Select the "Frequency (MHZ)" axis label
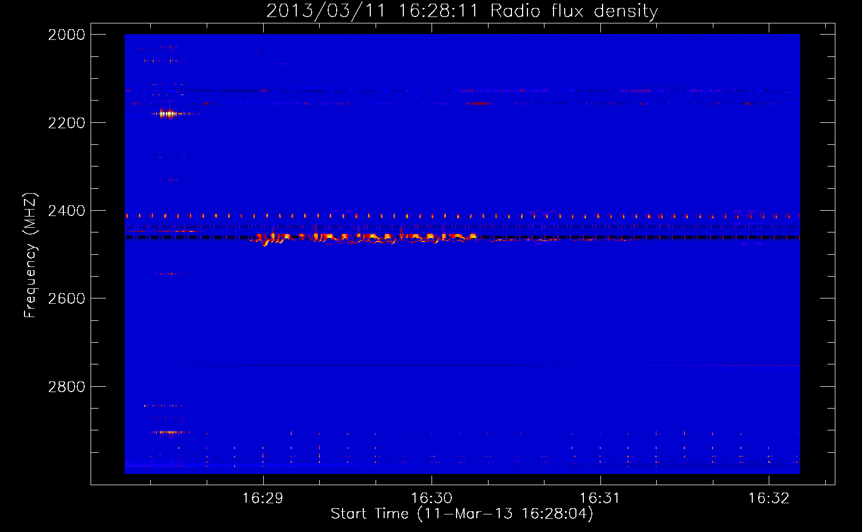The image size is (862, 532). pos(30,255)
